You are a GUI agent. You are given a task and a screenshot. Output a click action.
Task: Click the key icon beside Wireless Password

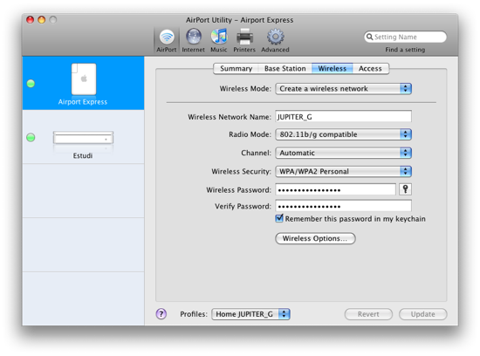click(405, 189)
